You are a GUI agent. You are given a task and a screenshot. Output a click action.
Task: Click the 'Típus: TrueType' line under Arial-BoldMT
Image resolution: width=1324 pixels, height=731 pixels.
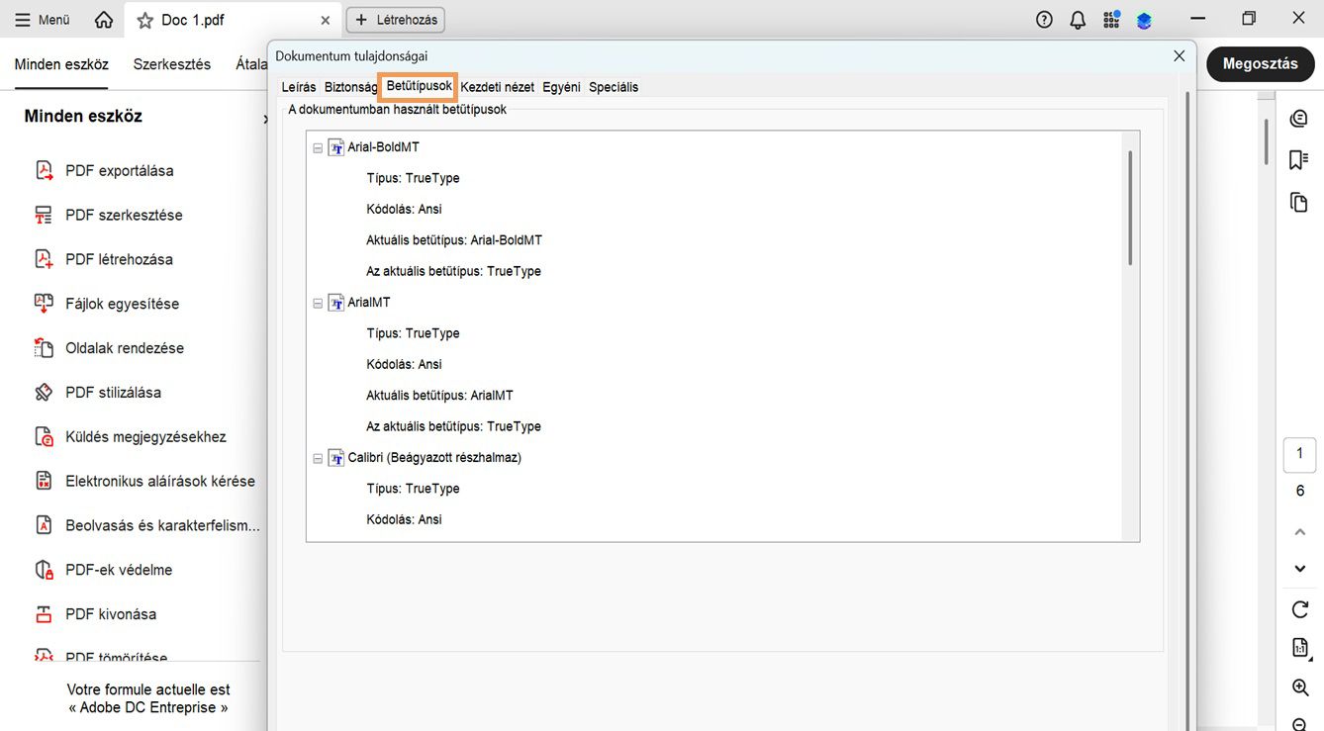(413, 178)
